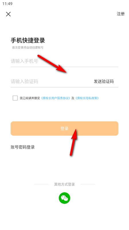
Task: Click the red arrow pointing at 登录
Action: pos(73,142)
